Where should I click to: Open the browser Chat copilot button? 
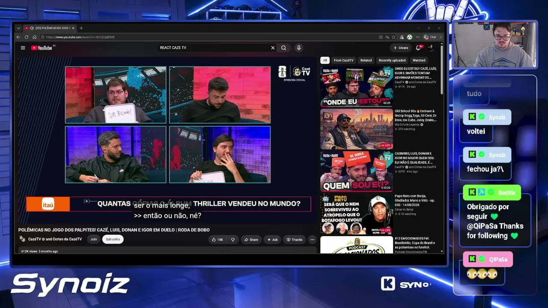(x=430, y=37)
